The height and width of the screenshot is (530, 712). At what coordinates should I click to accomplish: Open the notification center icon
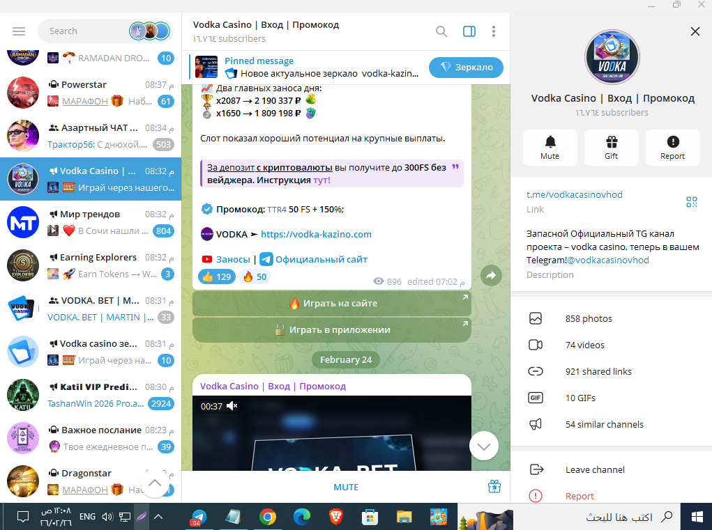(23, 516)
